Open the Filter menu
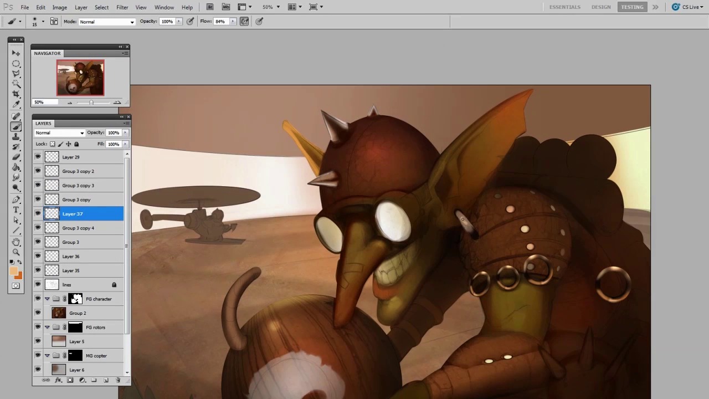 tap(122, 7)
